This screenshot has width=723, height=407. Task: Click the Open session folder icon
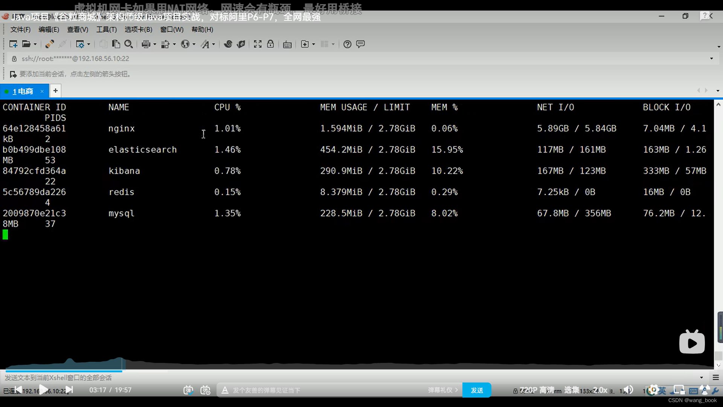point(26,44)
